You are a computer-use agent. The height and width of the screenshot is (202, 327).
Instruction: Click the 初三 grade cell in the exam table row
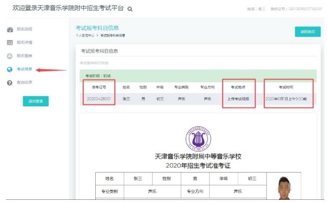[160, 99]
